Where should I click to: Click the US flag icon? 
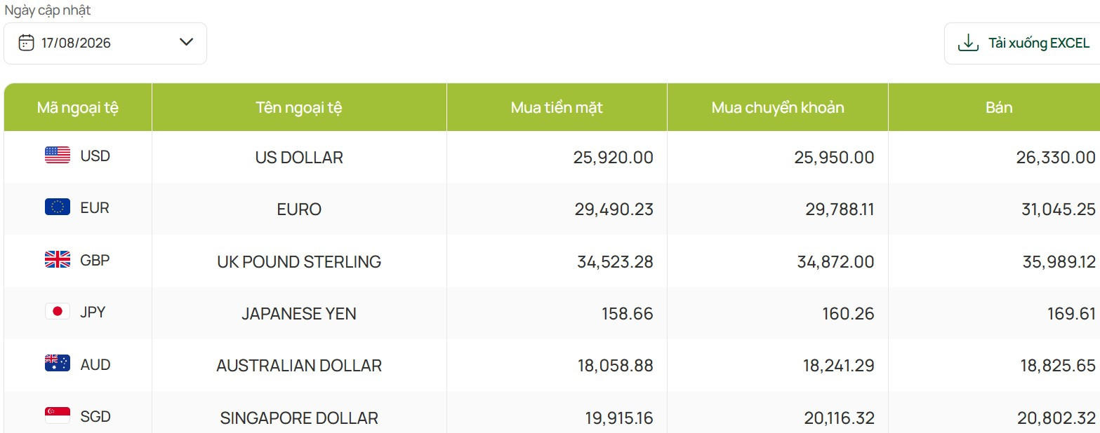tap(58, 156)
